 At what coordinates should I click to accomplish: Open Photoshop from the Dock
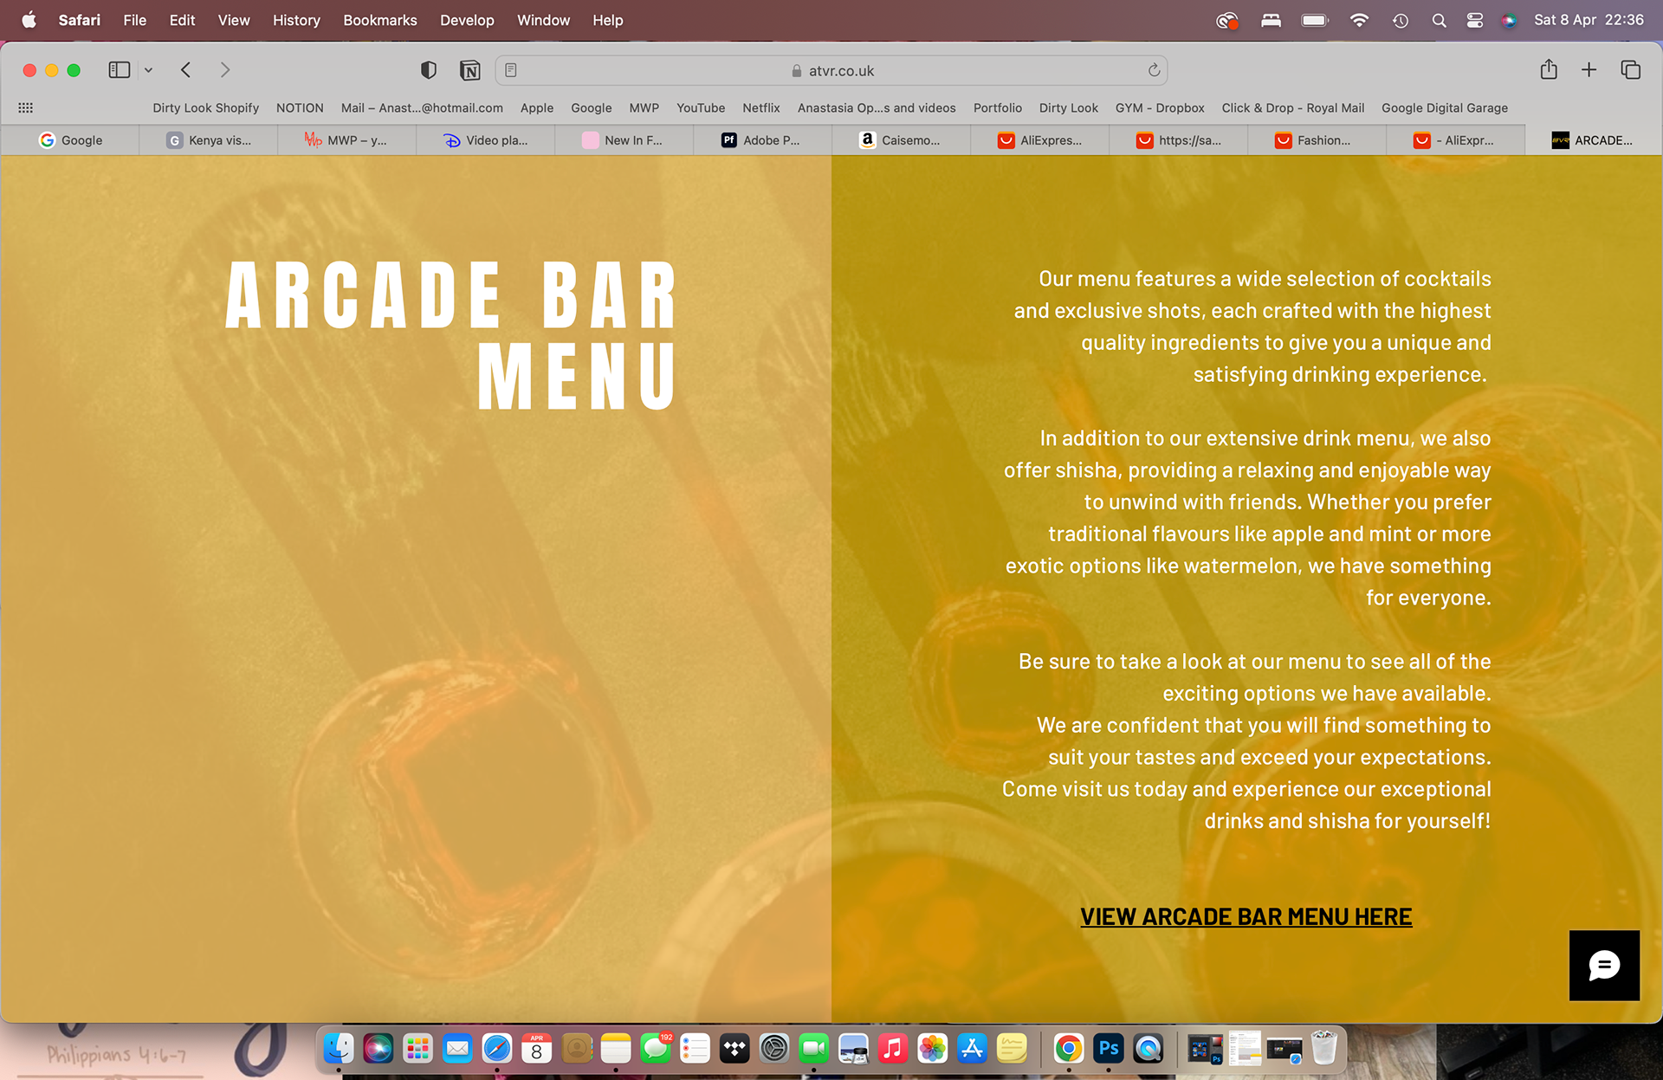pos(1109,1049)
